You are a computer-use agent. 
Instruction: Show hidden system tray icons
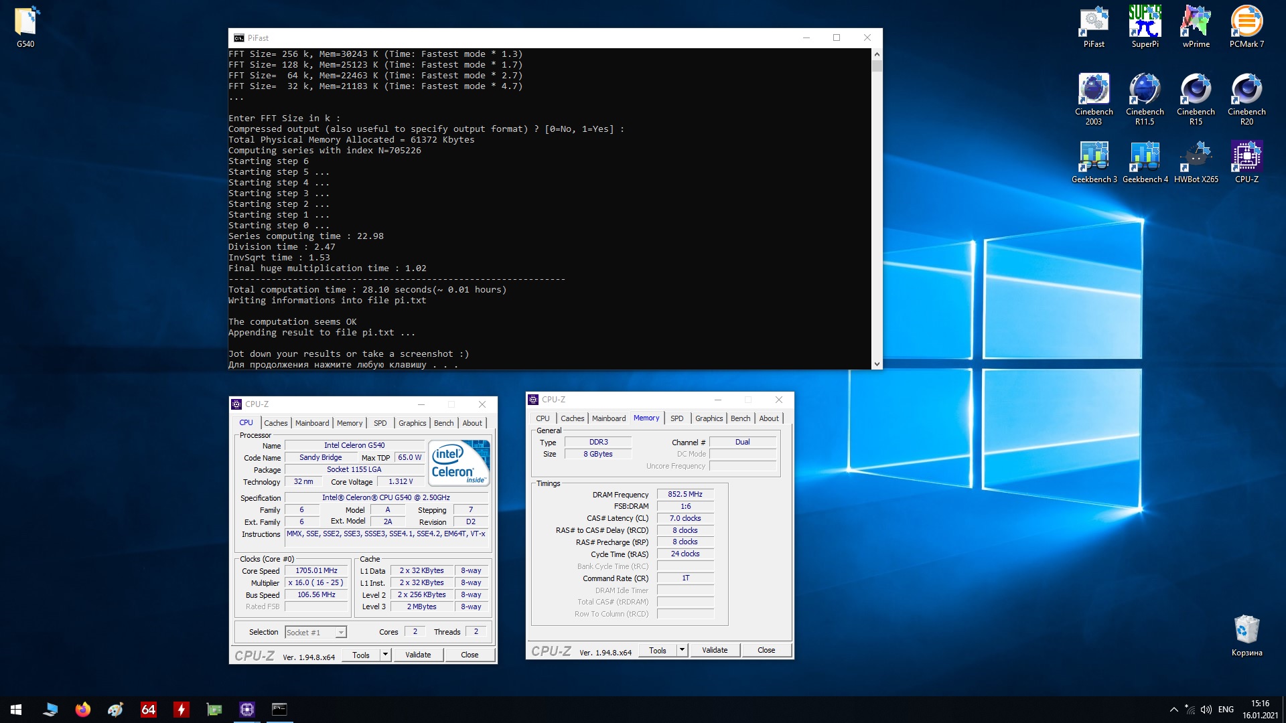coord(1173,710)
